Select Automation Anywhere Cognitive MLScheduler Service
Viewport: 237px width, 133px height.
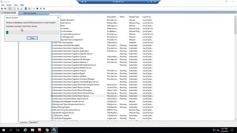74,65
